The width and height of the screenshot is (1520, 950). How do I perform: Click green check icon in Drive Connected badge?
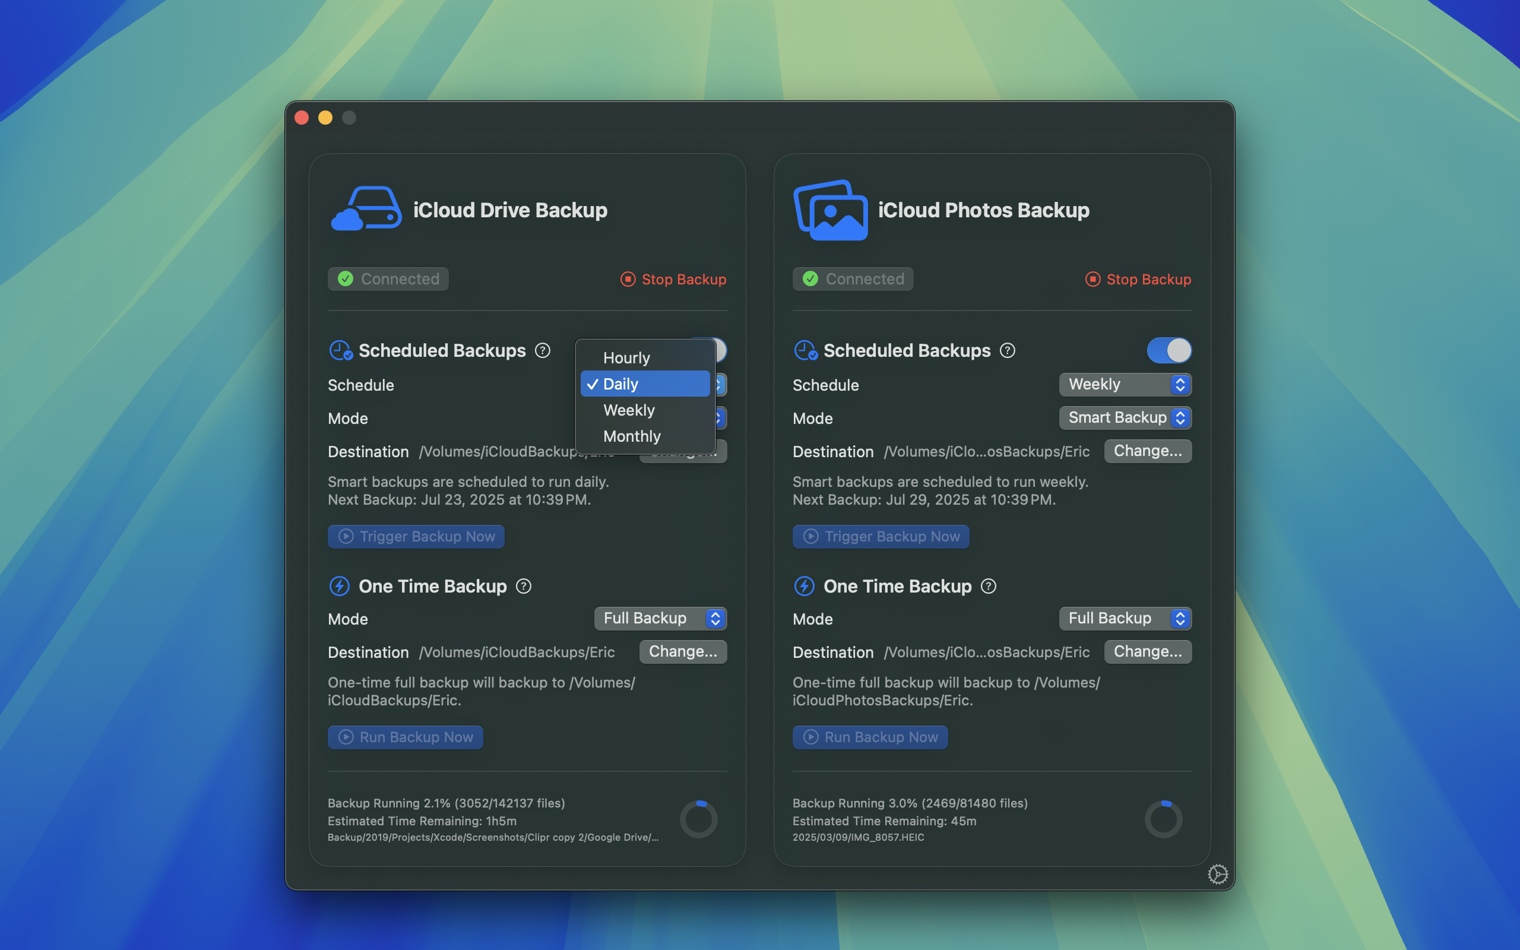pyautogui.click(x=346, y=279)
